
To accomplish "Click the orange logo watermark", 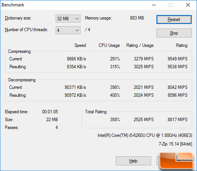I will click(x=177, y=160).
